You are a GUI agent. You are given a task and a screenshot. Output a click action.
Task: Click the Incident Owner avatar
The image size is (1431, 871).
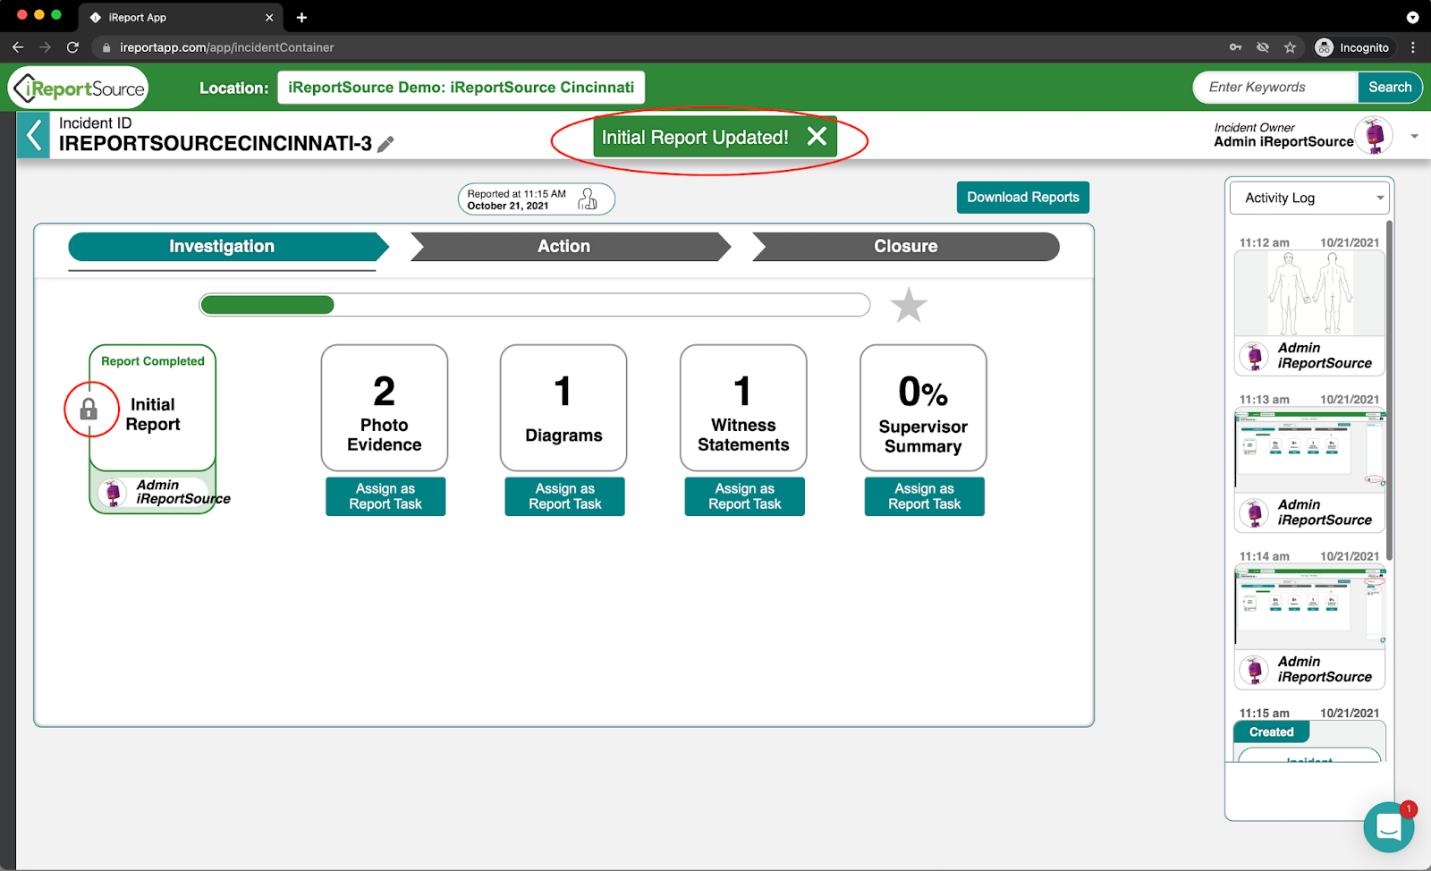coord(1375,135)
